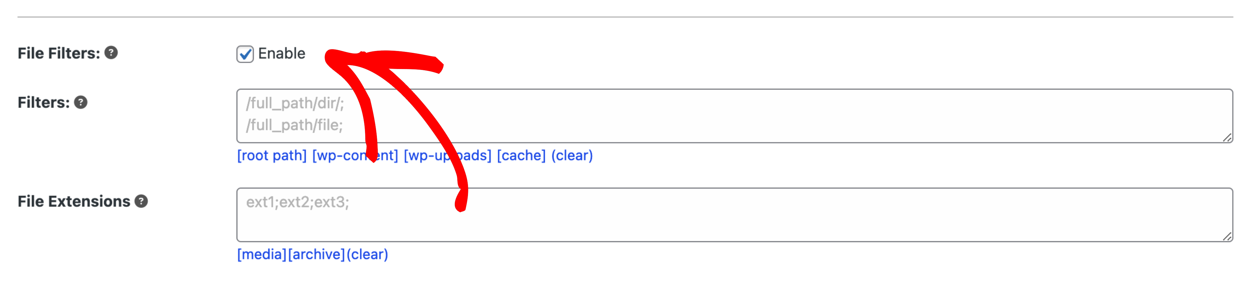Image resolution: width=1252 pixels, height=281 pixels.
Task: Show help tooltip next to Filters label
Action: [x=81, y=102]
